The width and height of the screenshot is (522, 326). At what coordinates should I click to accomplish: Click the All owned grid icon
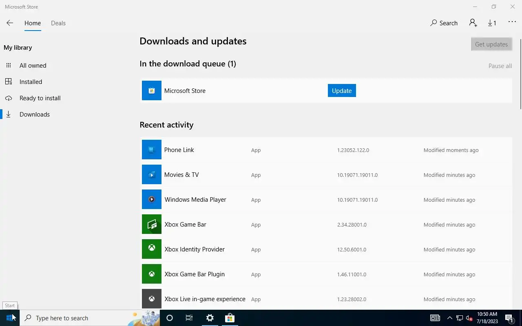click(x=9, y=65)
